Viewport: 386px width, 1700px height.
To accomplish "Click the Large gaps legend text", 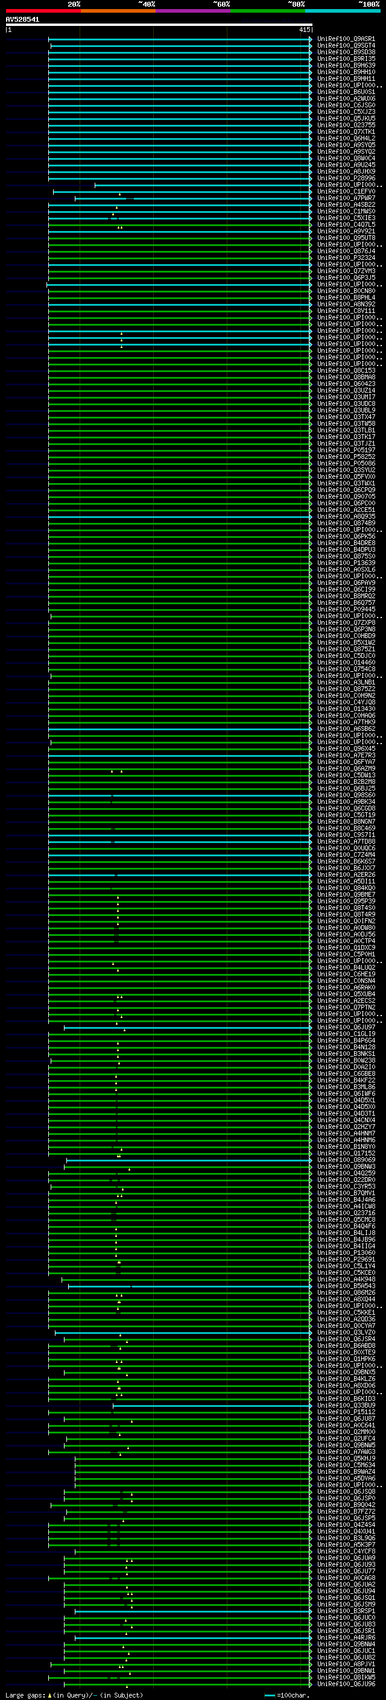I will (x=25, y=1695).
